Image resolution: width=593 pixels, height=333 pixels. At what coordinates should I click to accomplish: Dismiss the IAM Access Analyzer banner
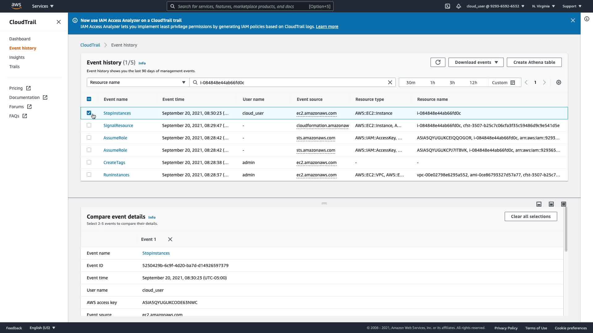pyautogui.click(x=573, y=20)
